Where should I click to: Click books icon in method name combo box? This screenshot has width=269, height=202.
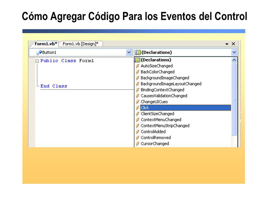138,52
